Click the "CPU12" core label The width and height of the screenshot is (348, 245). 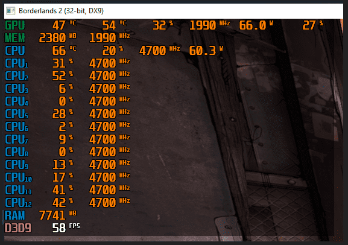point(19,203)
